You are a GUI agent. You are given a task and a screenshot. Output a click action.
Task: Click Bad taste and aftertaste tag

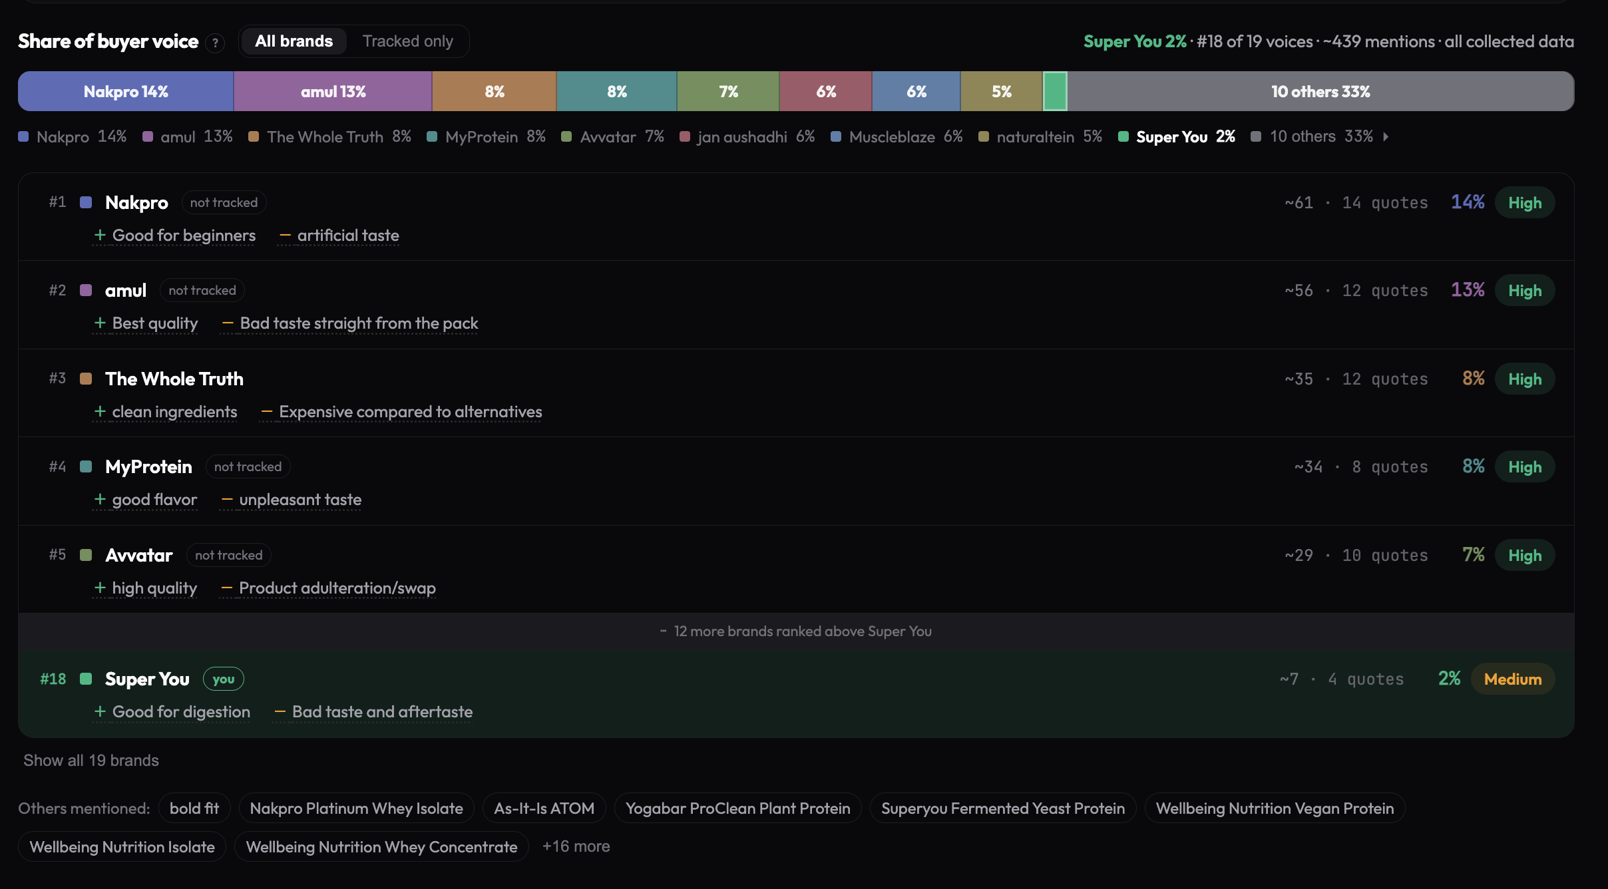point(373,712)
